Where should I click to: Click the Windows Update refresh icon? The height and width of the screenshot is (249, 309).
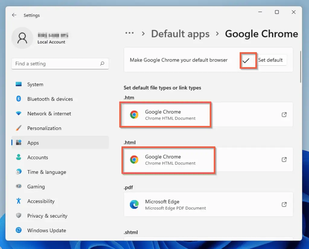(19, 230)
